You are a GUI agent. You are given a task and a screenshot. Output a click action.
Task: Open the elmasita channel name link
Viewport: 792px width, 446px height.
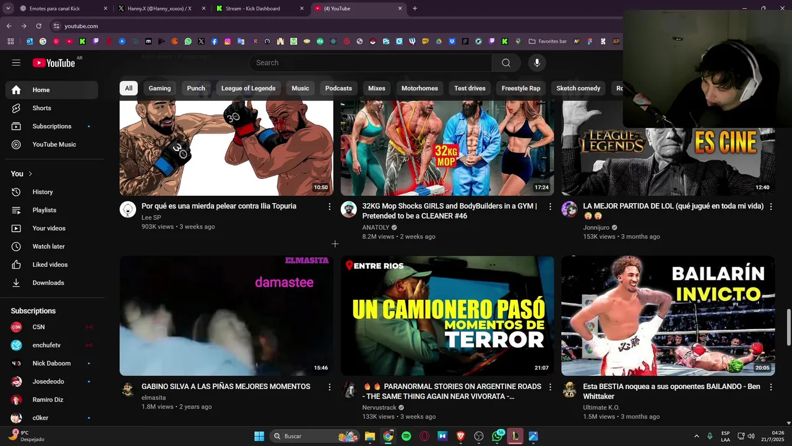pyautogui.click(x=153, y=398)
